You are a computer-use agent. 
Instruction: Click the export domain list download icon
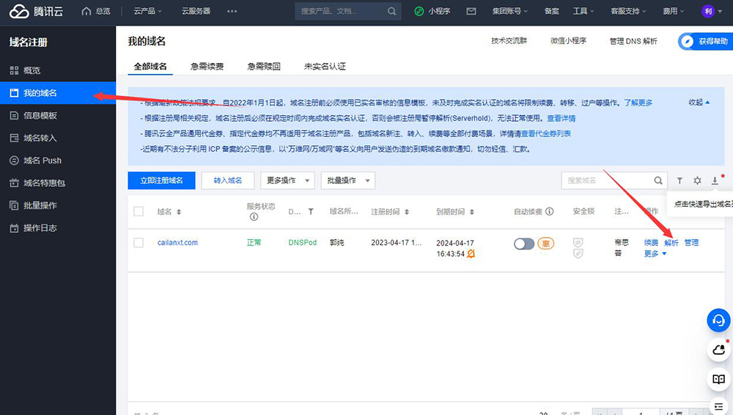pyautogui.click(x=715, y=180)
